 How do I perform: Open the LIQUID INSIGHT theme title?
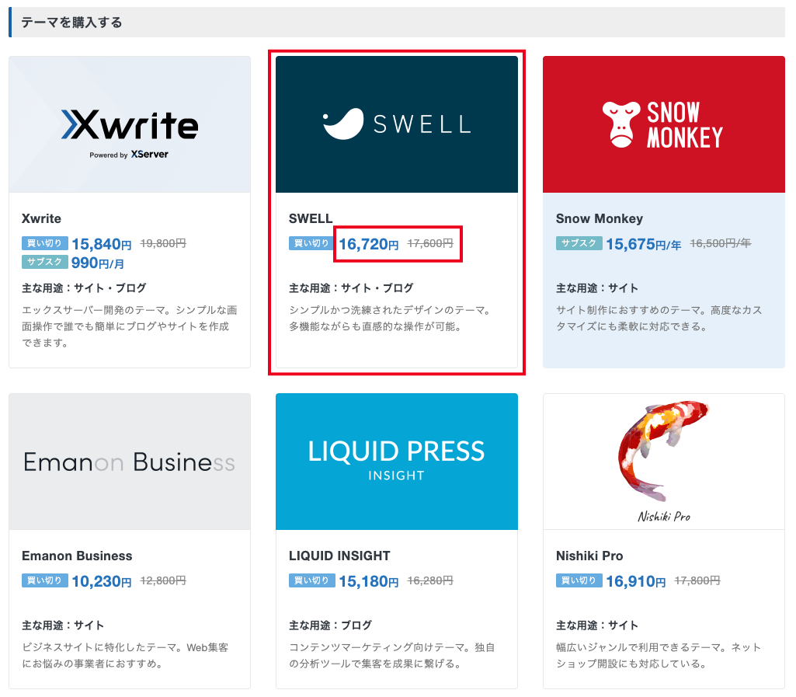pyautogui.click(x=339, y=556)
